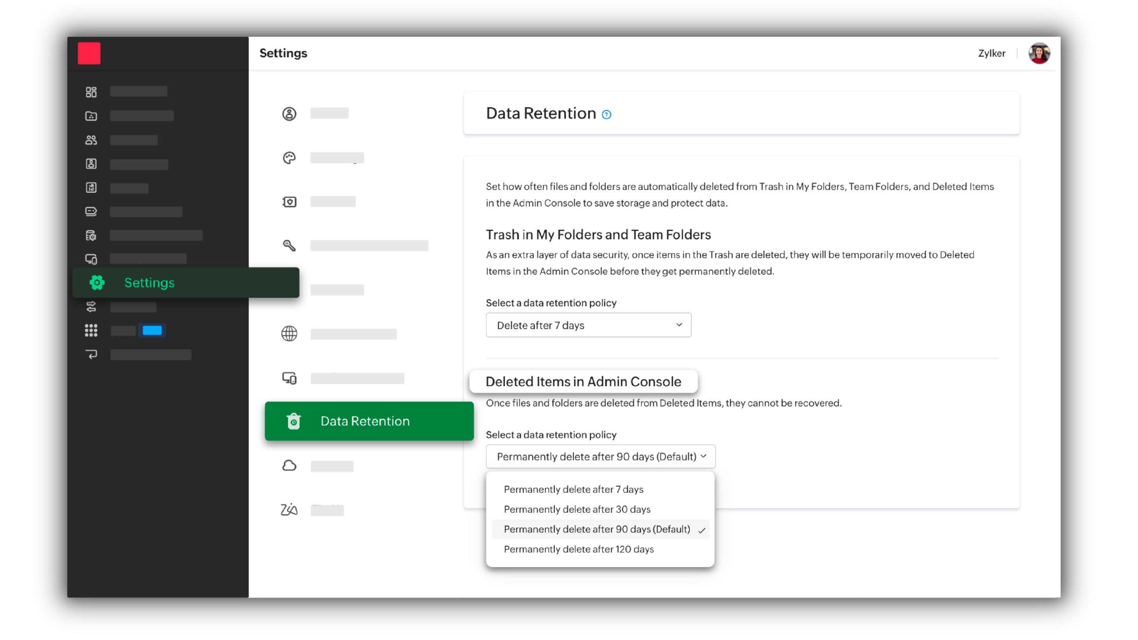This screenshot has width=1138, height=640.
Task: Click the apps grid icon in sidebar
Action: 91,330
